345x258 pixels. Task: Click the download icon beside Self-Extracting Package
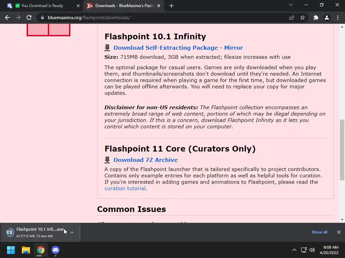(107, 48)
